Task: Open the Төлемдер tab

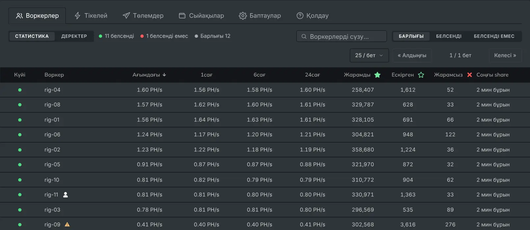Action: tap(143, 16)
